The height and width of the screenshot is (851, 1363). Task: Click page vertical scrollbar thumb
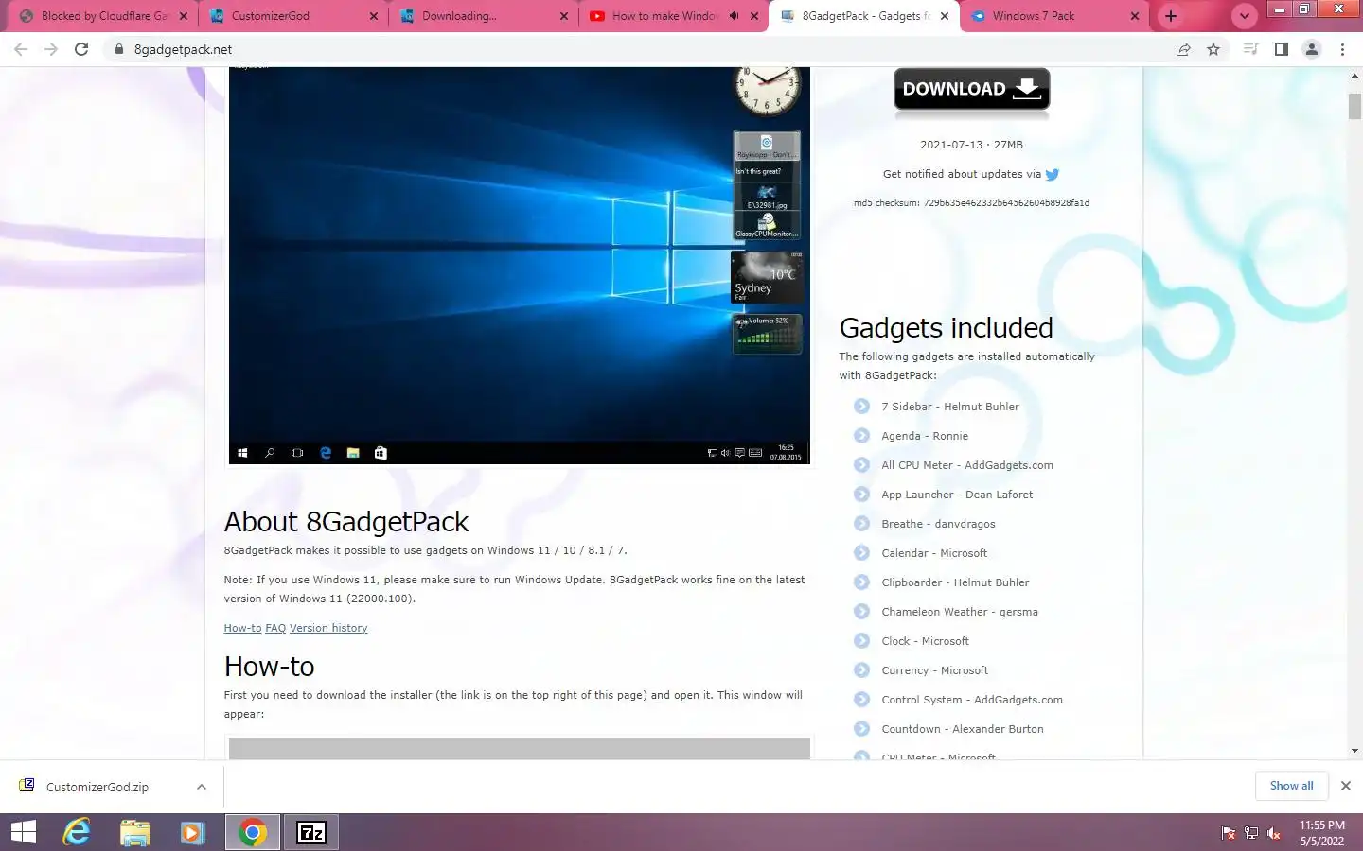click(x=1354, y=106)
